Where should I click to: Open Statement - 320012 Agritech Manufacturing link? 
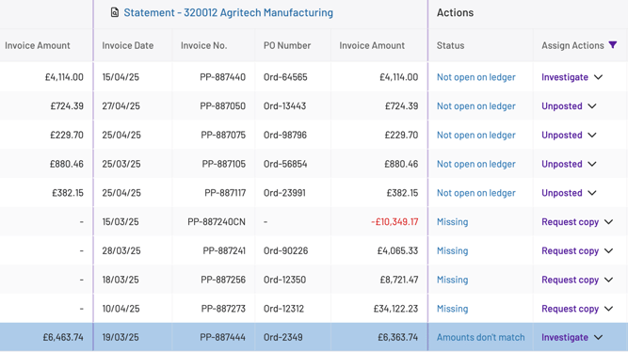coord(228,12)
